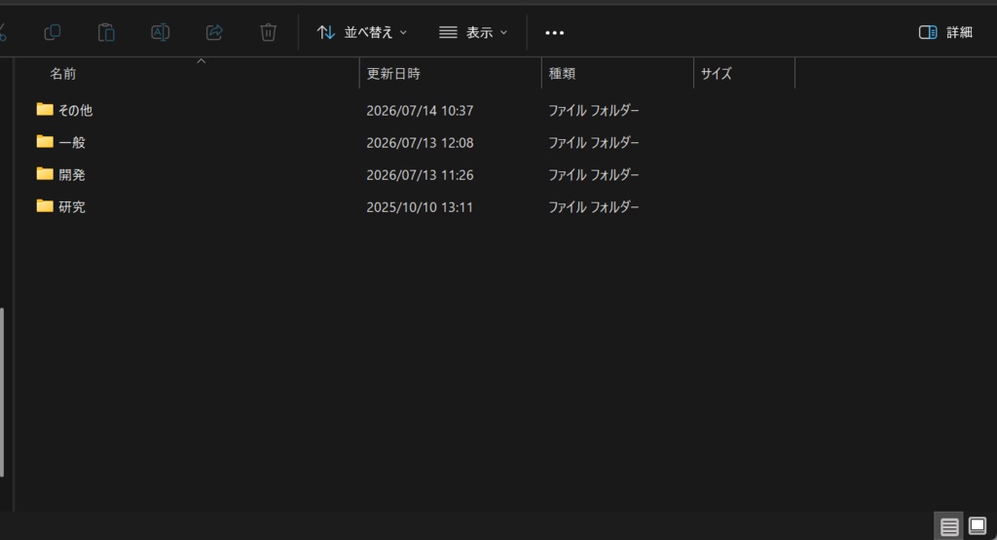
Task: Open the 表示 view dropdown
Action: click(x=473, y=32)
